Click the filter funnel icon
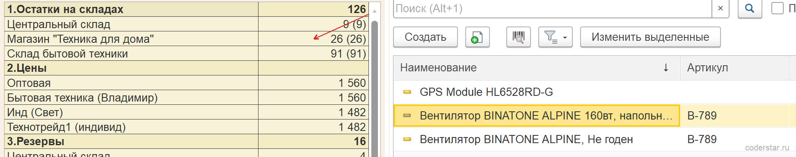 pos(550,37)
